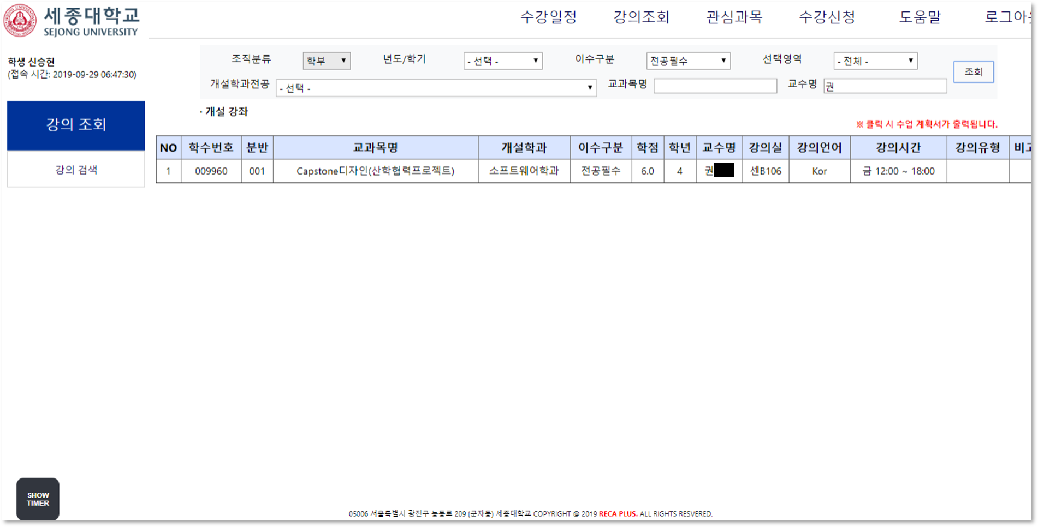
Task: Open the 수강일정 menu
Action: [549, 17]
